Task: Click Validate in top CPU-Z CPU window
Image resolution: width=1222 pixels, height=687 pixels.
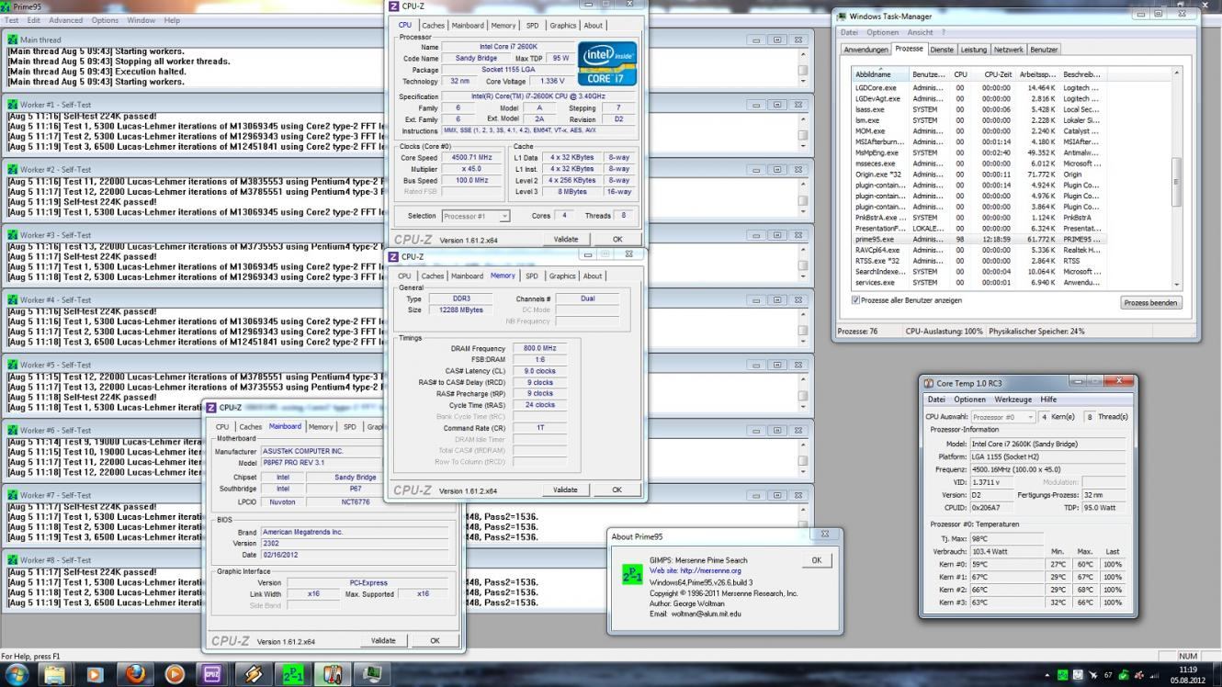Action: pyautogui.click(x=566, y=239)
